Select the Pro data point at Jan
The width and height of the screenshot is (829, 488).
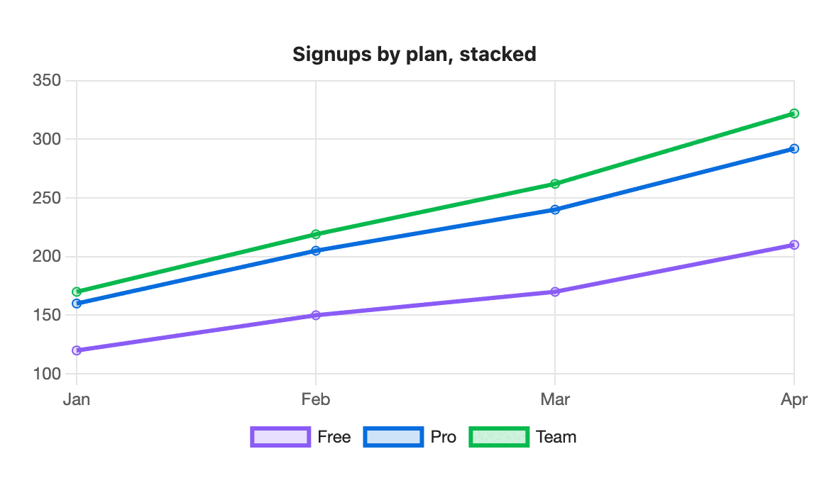77,304
